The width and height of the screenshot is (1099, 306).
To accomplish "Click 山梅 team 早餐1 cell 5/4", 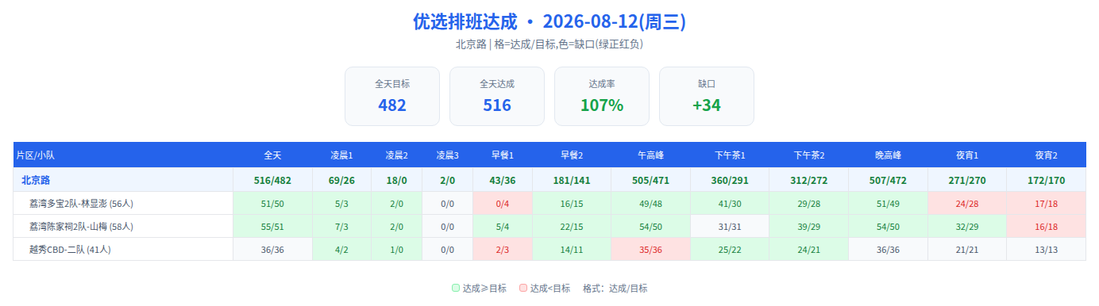I will point(503,226).
